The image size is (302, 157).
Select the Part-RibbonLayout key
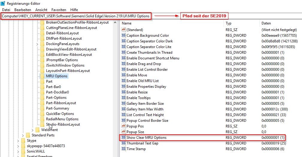point(61,103)
